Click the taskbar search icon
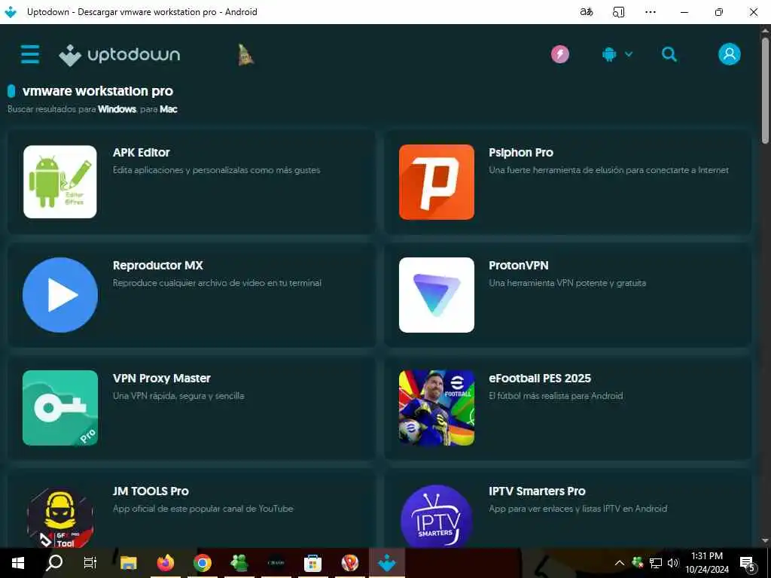 pyautogui.click(x=54, y=563)
